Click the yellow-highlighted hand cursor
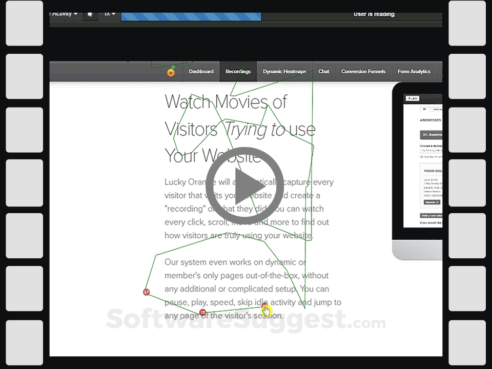Screen dimensions: 492x369 [x=266, y=311]
